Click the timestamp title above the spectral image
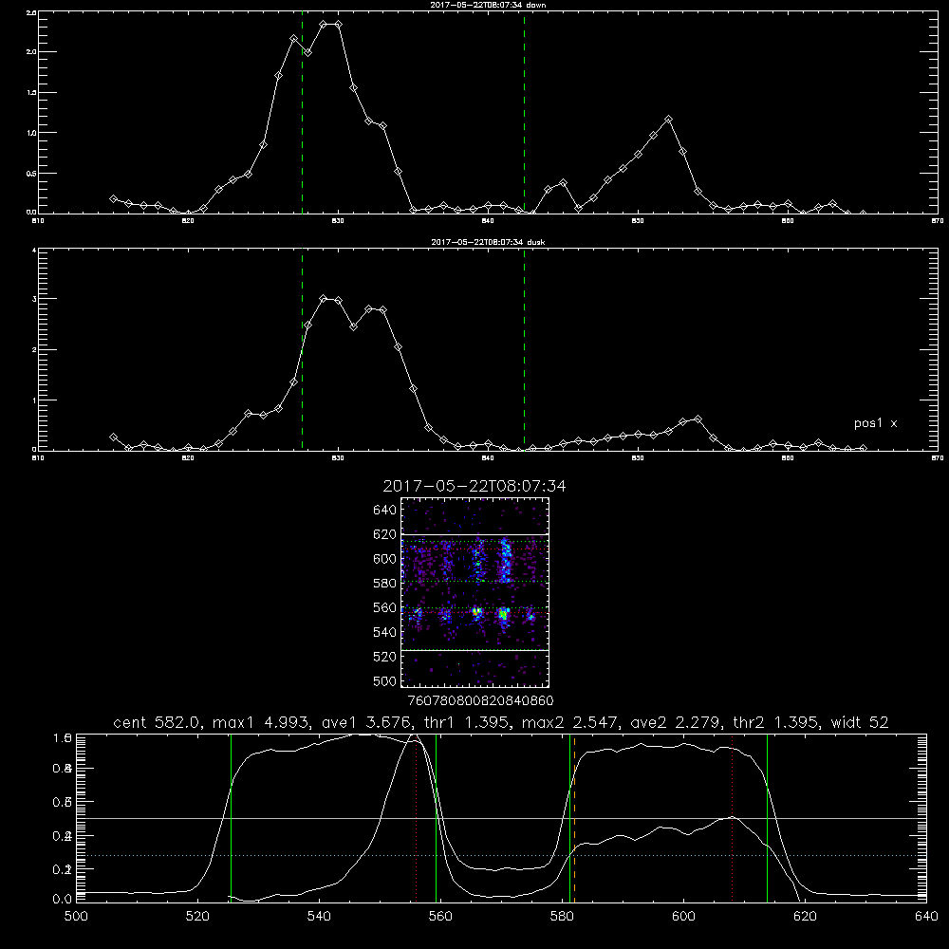Screen dimensions: 949x949 [x=474, y=486]
